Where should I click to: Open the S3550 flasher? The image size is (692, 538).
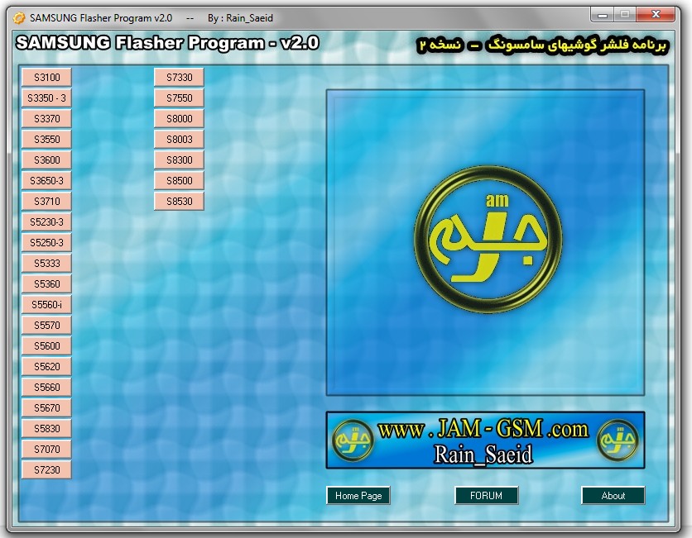point(47,140)
